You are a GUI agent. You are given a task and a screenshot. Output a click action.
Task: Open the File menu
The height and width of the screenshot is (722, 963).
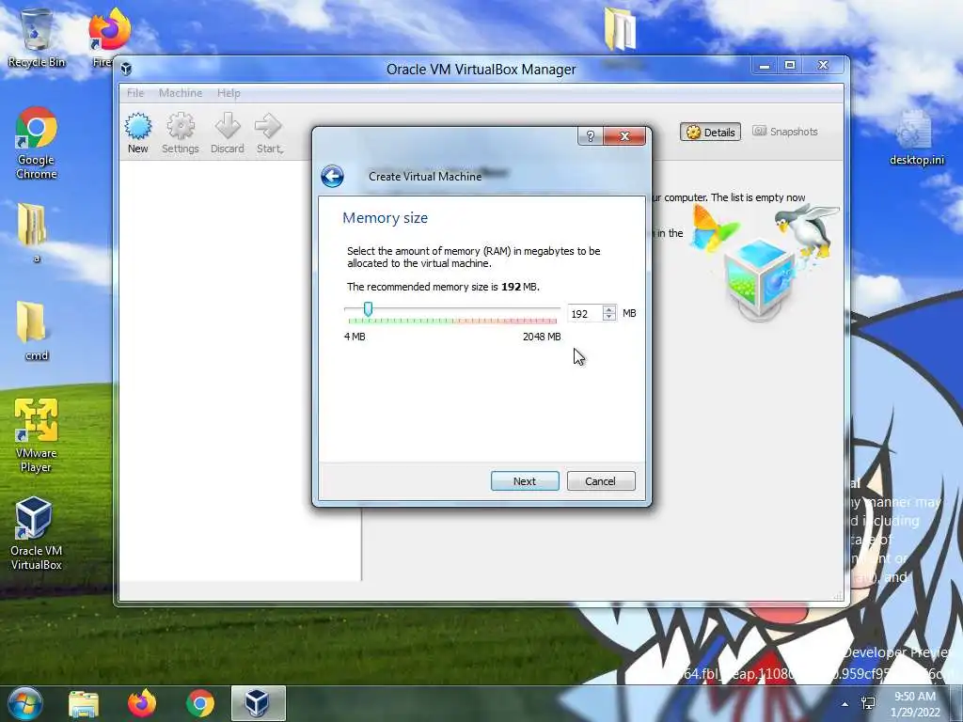[135, 93]
